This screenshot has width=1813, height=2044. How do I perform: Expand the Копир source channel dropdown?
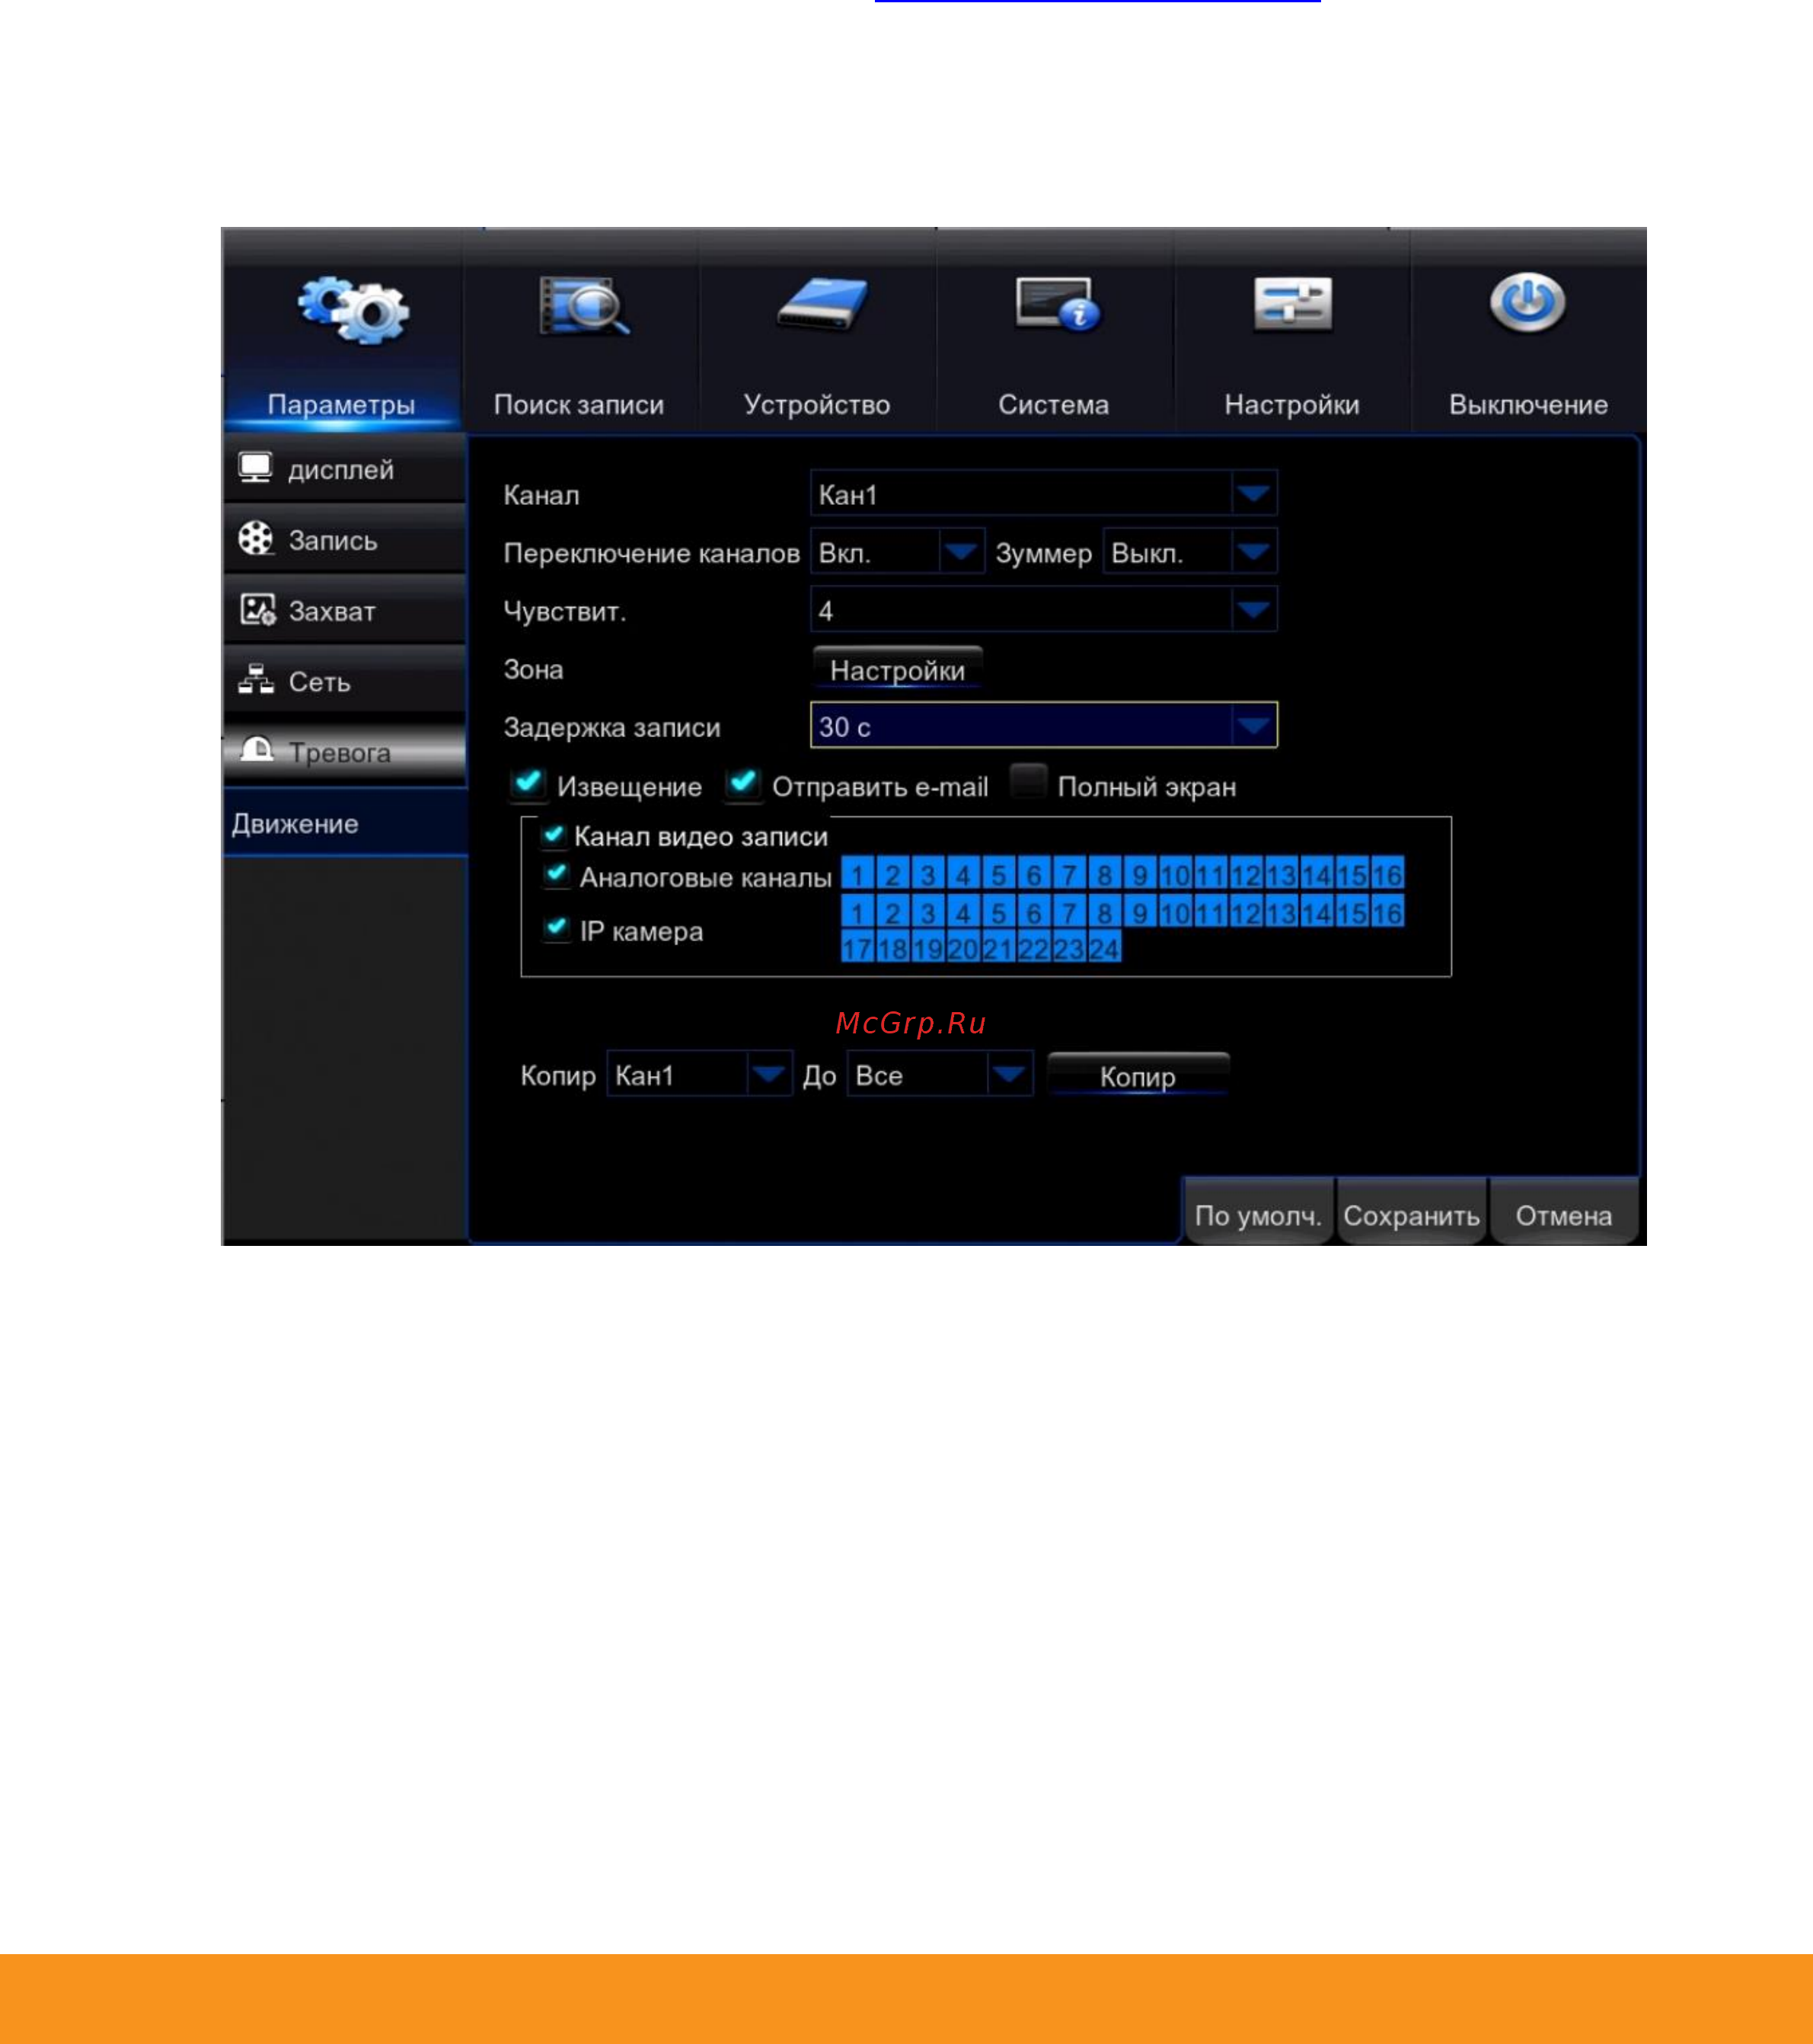[699, 1075]
